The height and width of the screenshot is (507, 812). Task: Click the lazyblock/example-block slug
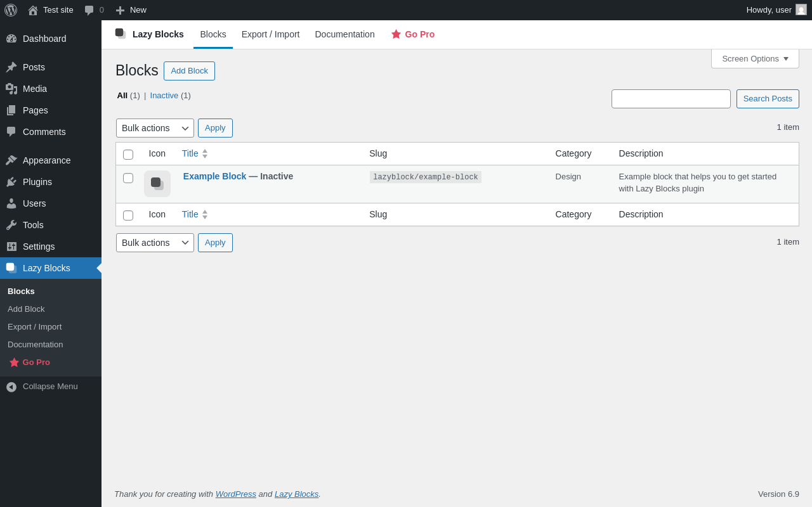pyautogui.click(x=426, y=177)
